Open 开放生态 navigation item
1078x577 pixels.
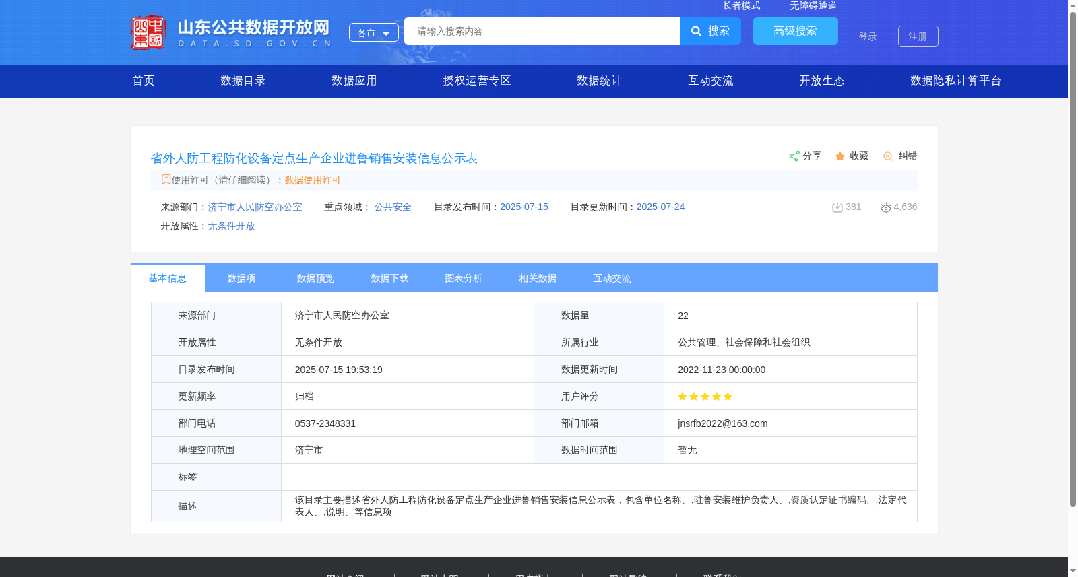tap(822, 81)
